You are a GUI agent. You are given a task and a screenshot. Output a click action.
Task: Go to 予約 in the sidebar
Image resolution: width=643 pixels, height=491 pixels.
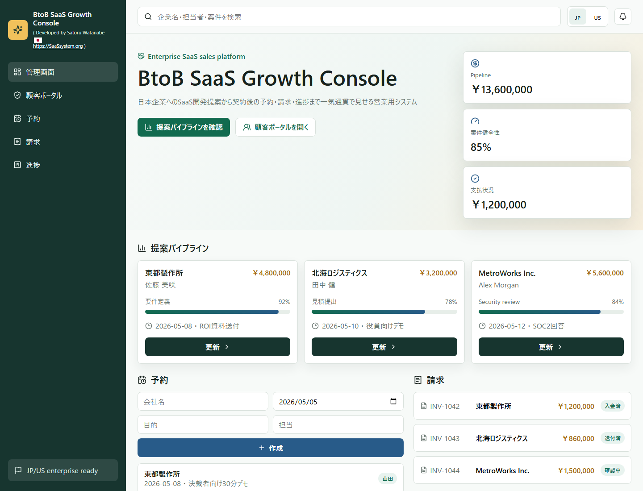[x=63, y=118]
